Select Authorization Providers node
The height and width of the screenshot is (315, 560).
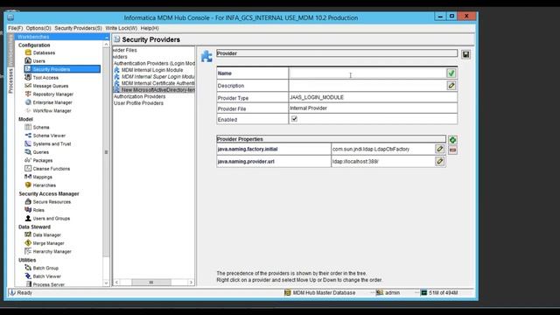pos(140,96)
